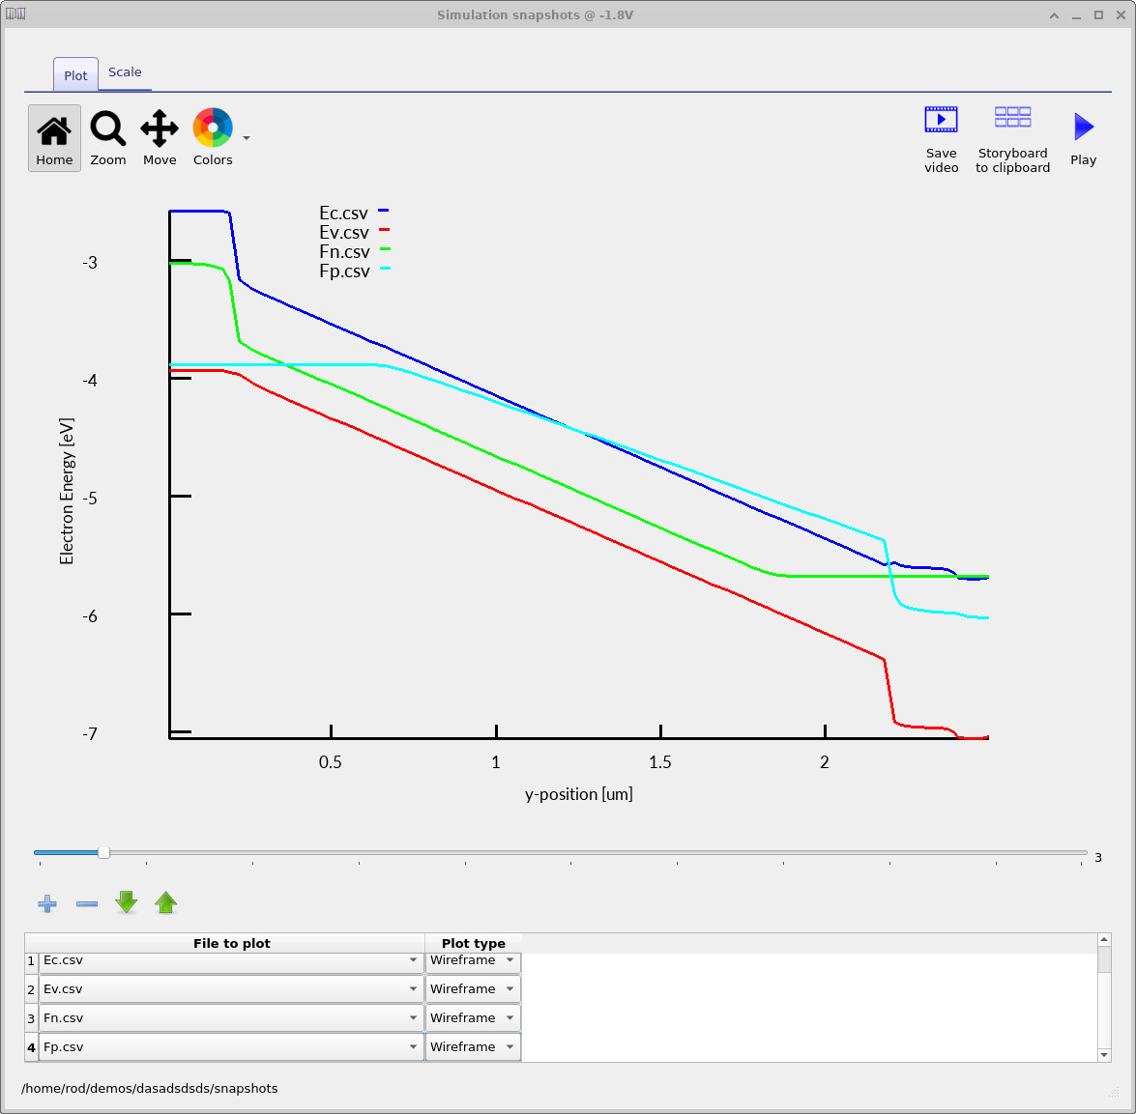Screen dimensions: 1136x1114
Task: Open the Fp.csv file dropdown
Action: click(x=230, y=1046)
